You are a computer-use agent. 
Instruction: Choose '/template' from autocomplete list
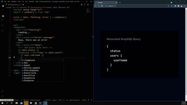pyautogui.click(x=43, y=60)
